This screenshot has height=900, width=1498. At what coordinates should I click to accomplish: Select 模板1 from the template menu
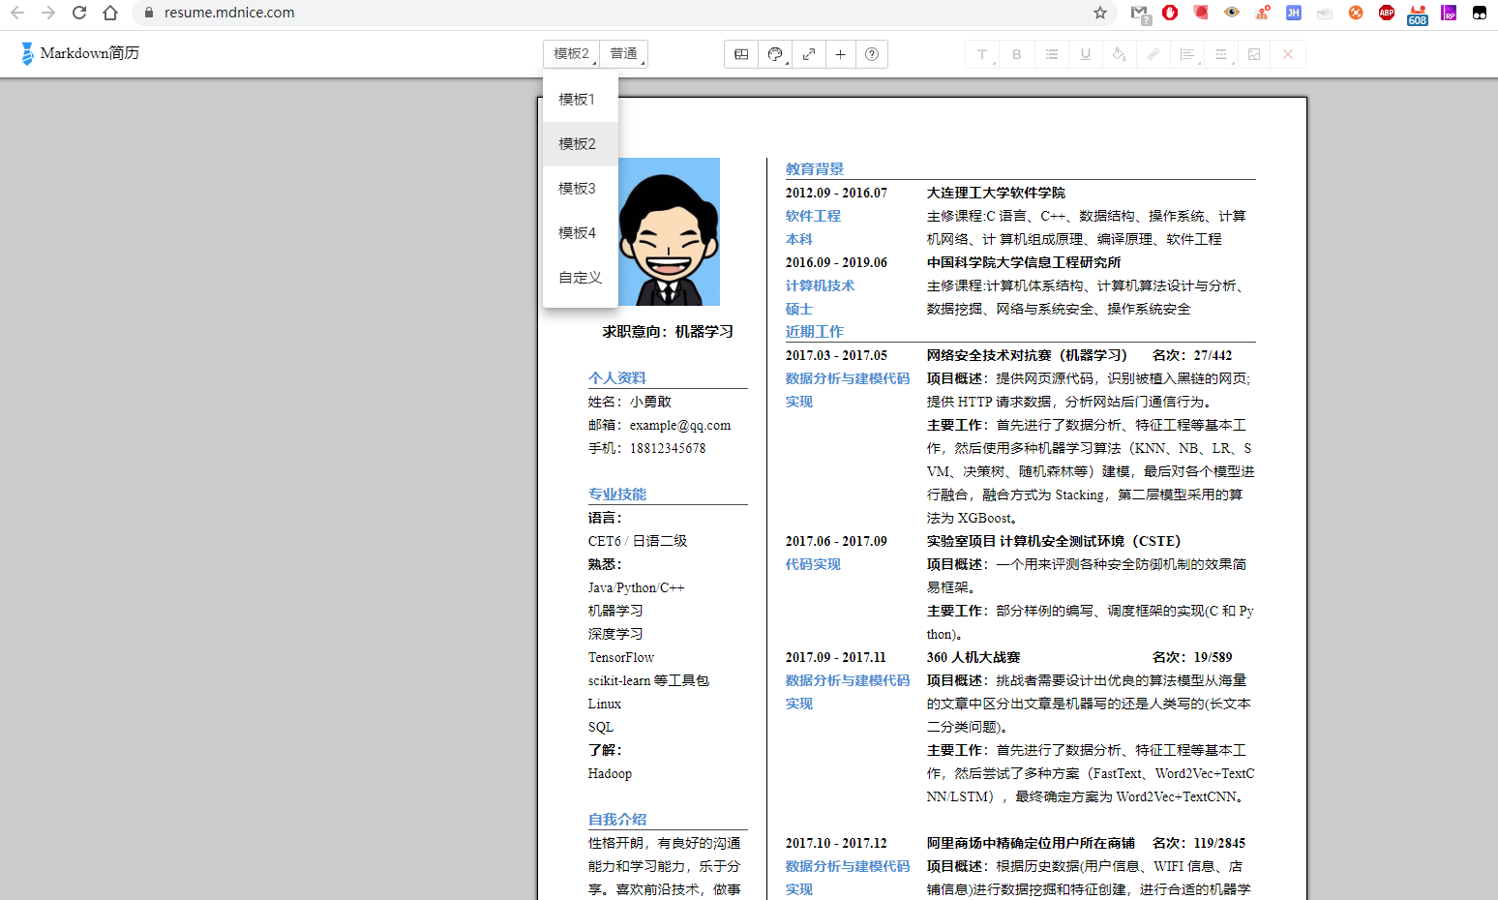click(579, 98)
